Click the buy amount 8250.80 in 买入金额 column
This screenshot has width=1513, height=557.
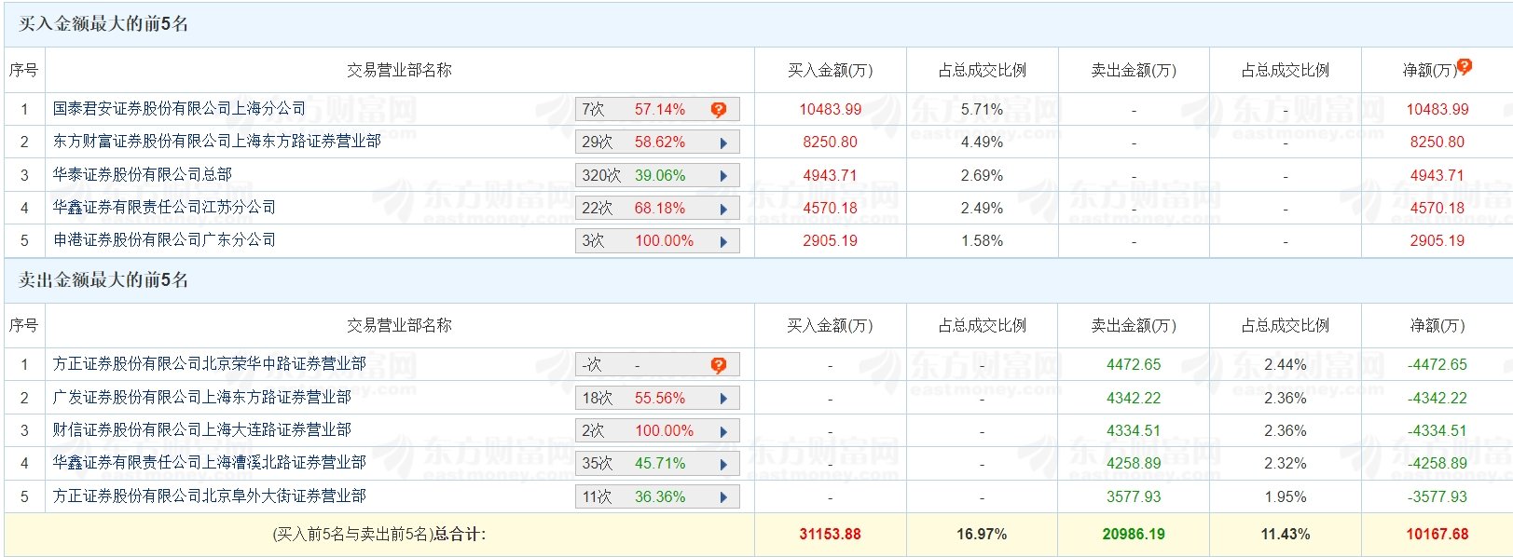click(831, 143)
